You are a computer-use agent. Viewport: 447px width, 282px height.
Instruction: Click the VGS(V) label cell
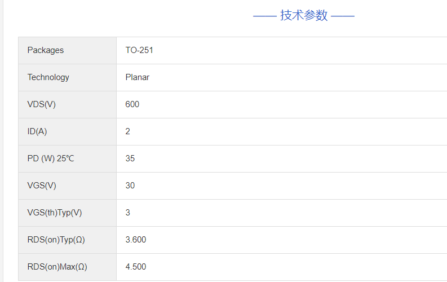click(x=42, y=186)
